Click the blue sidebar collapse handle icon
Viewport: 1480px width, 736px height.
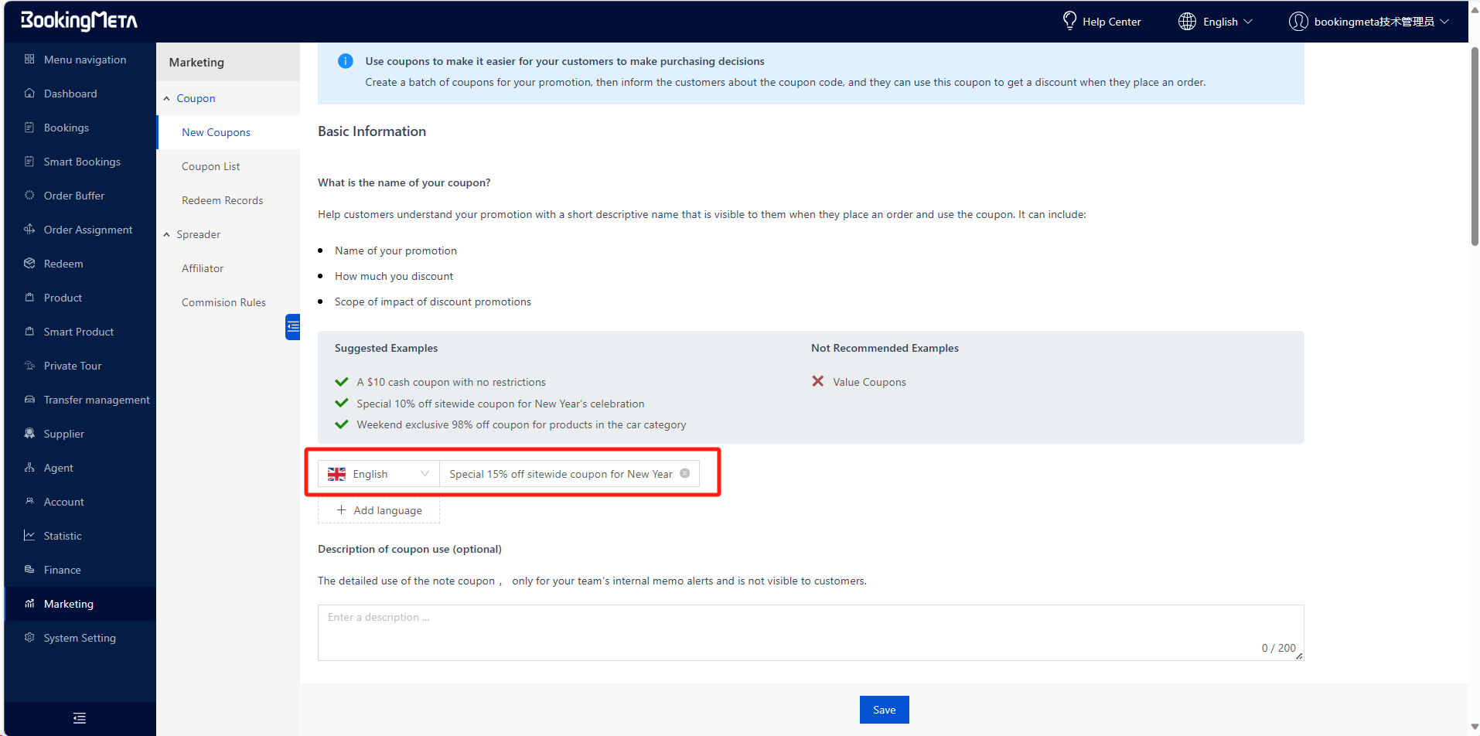292,327
